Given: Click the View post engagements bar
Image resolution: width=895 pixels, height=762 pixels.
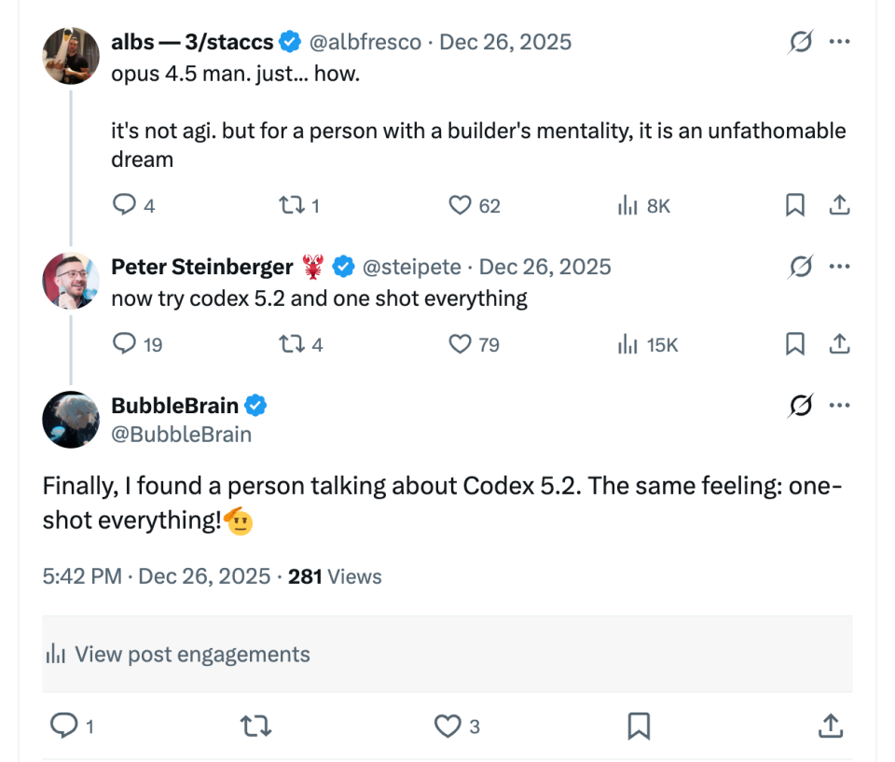Looking at the screenshot, I should (x=447, y=654).
